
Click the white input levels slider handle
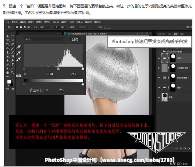(83, 68)
